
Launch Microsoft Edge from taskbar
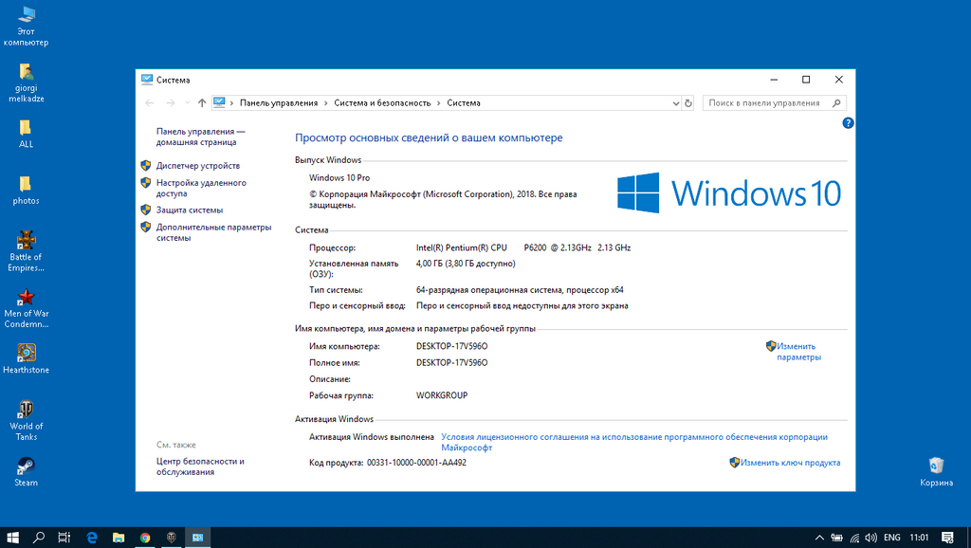click(x=92, y=538)
